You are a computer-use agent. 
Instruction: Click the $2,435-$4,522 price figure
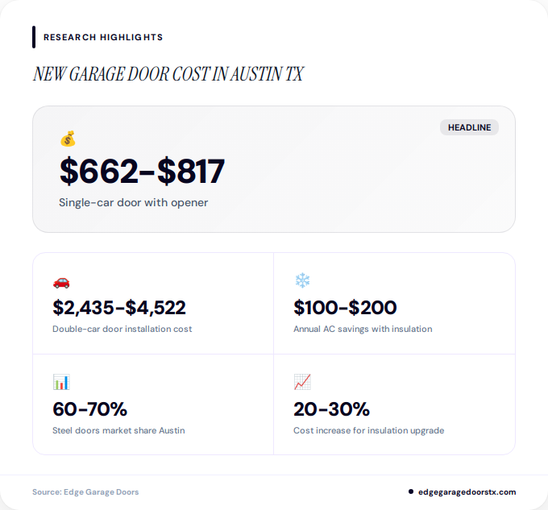point(119,307)
